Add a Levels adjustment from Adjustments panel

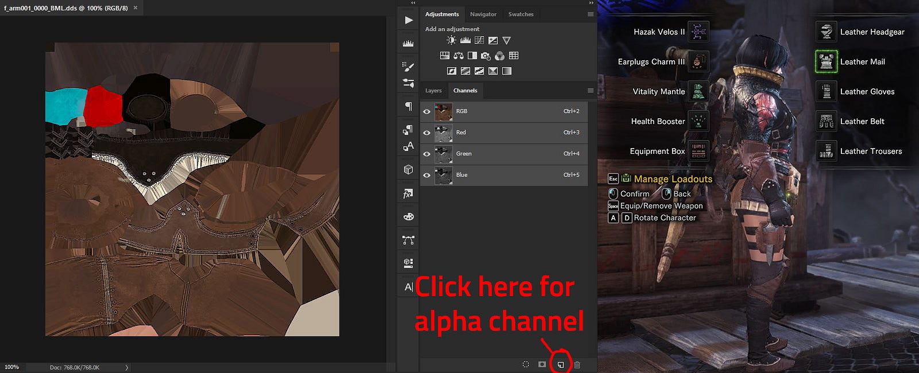pos(465,40)
